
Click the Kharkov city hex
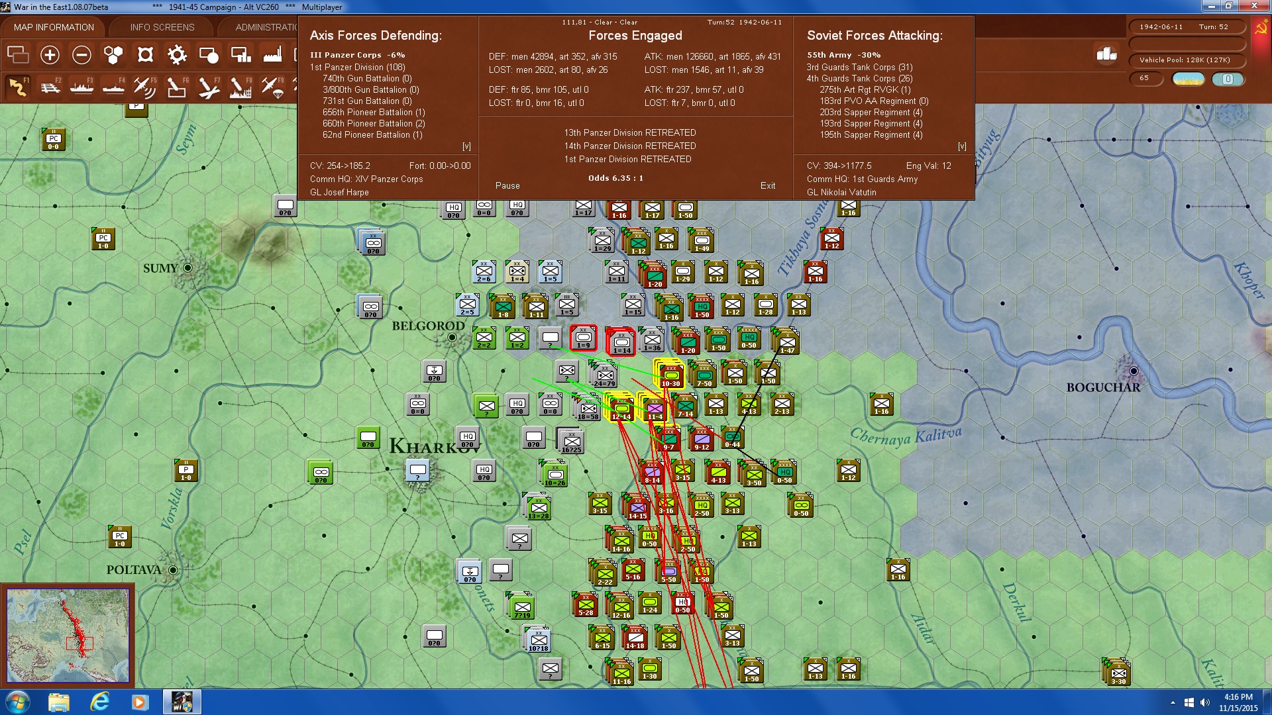(x=417, y=471)
